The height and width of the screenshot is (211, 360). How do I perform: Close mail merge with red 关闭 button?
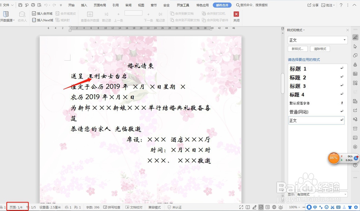[236, 17]
